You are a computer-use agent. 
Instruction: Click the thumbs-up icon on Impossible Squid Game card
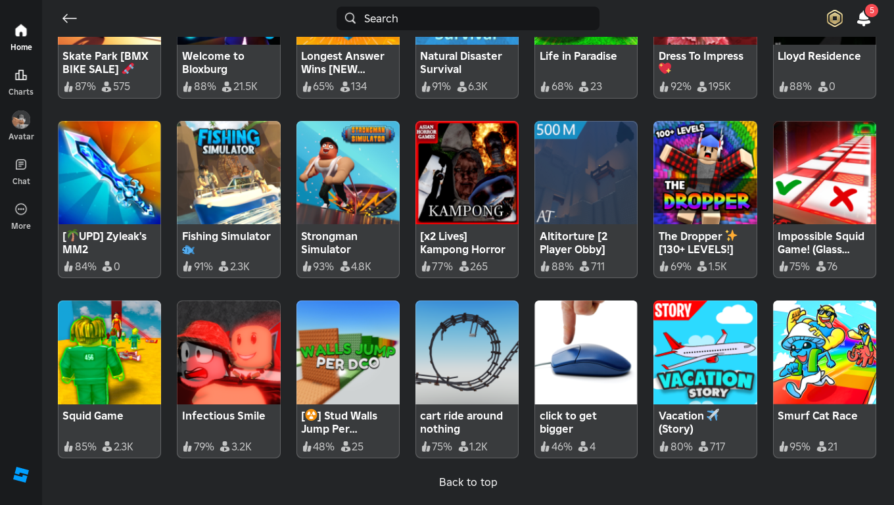pyautogui.click(x=783, y=266)
